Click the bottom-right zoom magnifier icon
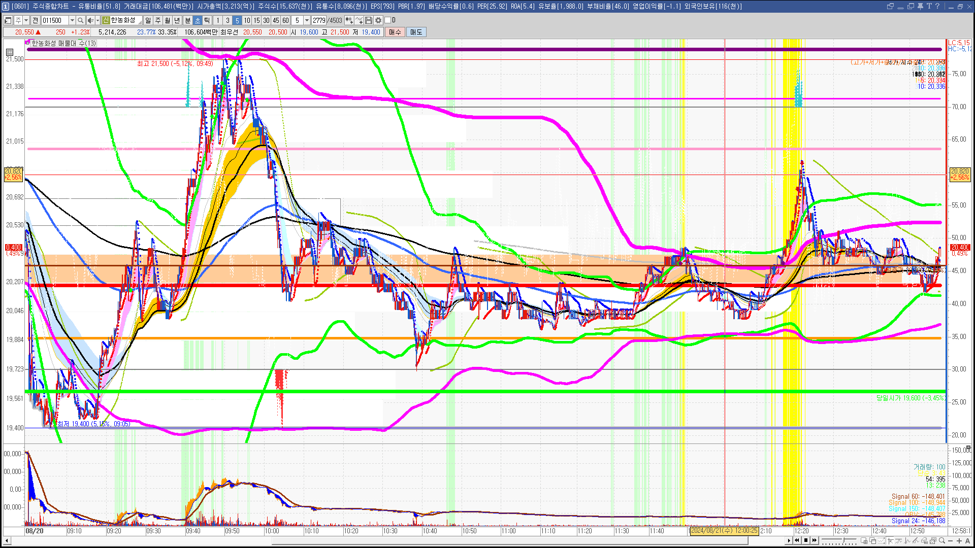The image size is (975, 548). pos(942,540)
